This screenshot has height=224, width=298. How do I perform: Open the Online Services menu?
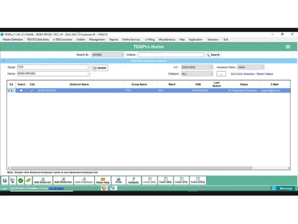click(131, 39)
